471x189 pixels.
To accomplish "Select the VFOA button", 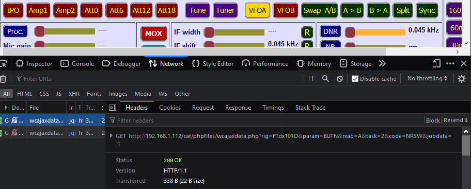I will [257, 10].
